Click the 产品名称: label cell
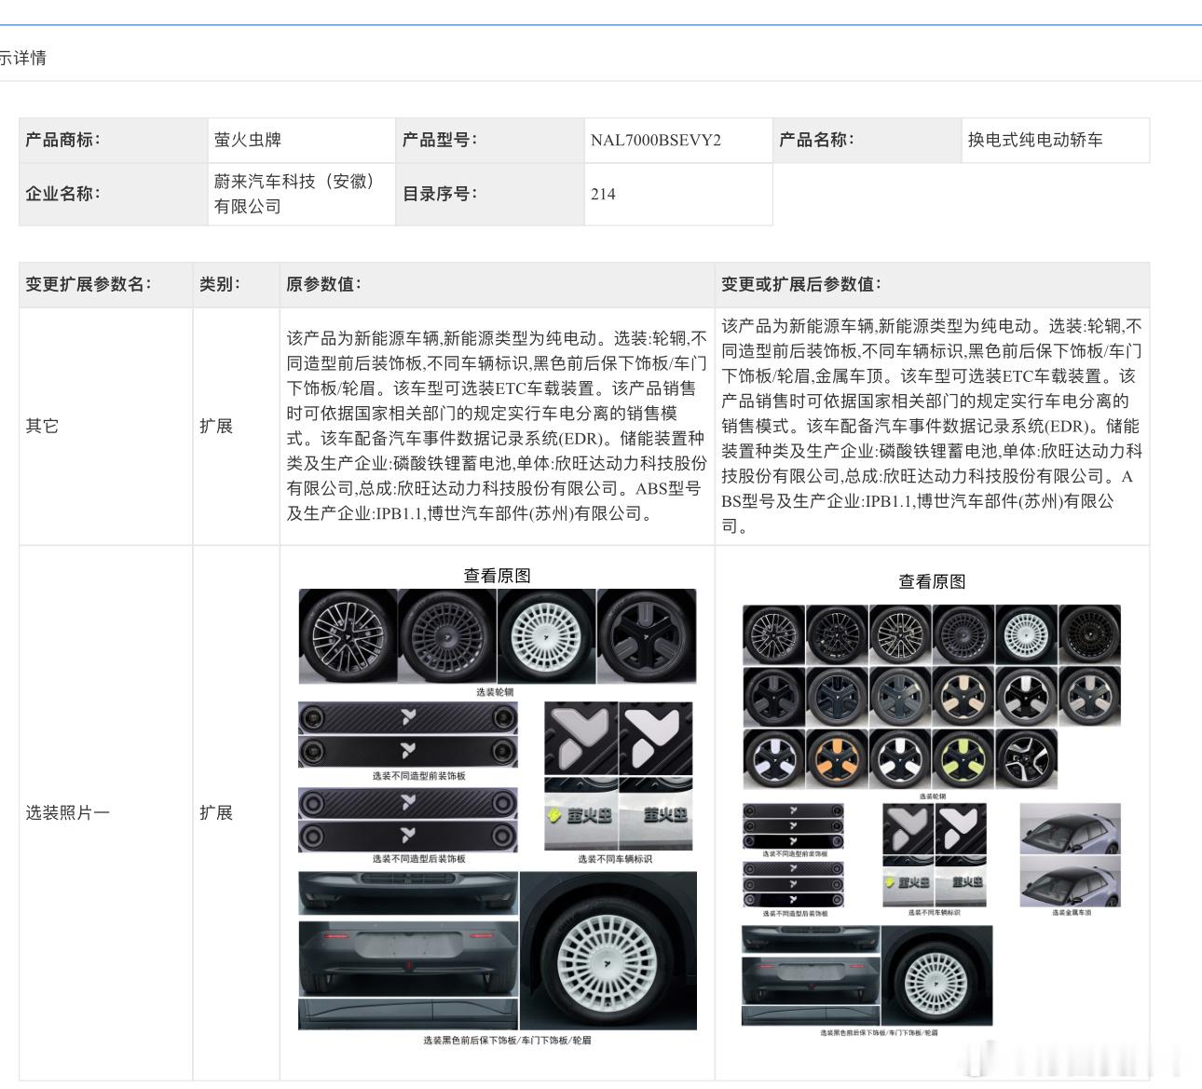 click(x=867, y=140)
